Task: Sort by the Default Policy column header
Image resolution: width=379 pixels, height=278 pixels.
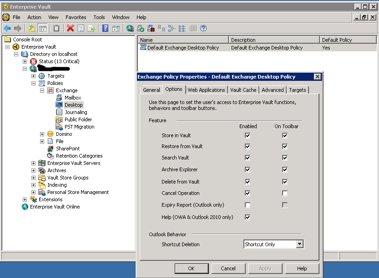Action: pyautogui.click(x=348, y=40)
